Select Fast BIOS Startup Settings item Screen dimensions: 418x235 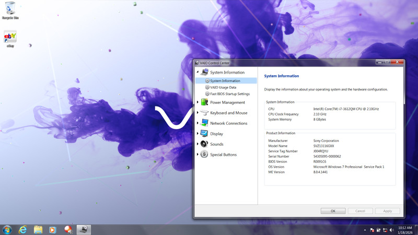(x=229, y=94)
